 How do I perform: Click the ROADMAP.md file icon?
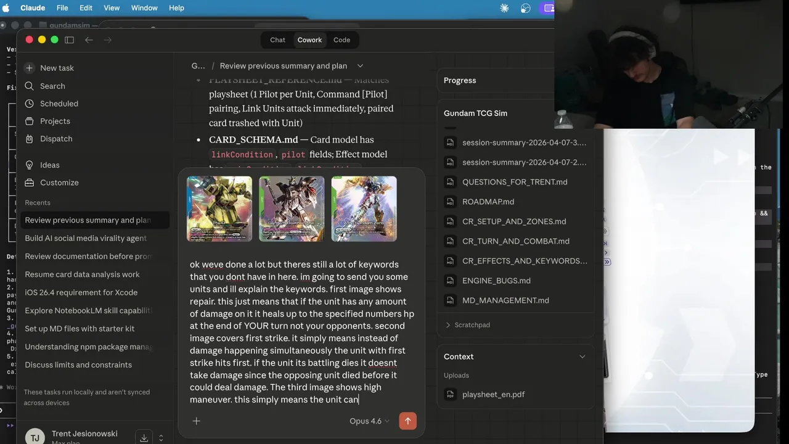click(x=451, y=202)
